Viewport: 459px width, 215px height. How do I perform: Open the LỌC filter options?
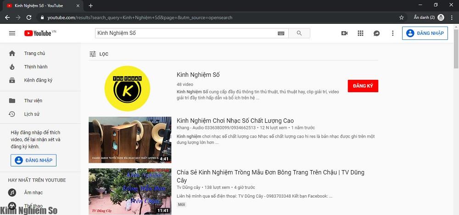click(99, 54)
